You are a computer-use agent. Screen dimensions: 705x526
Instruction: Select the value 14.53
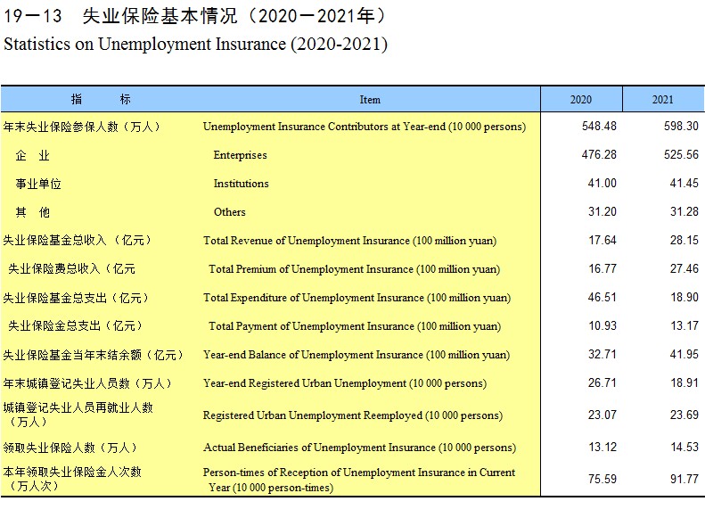[685, 448]
